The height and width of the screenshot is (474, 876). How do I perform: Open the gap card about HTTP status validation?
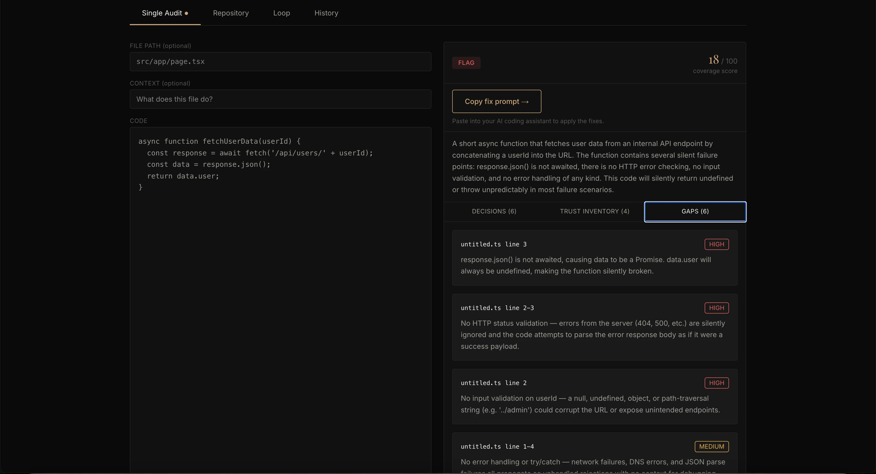tap(594, 327)
